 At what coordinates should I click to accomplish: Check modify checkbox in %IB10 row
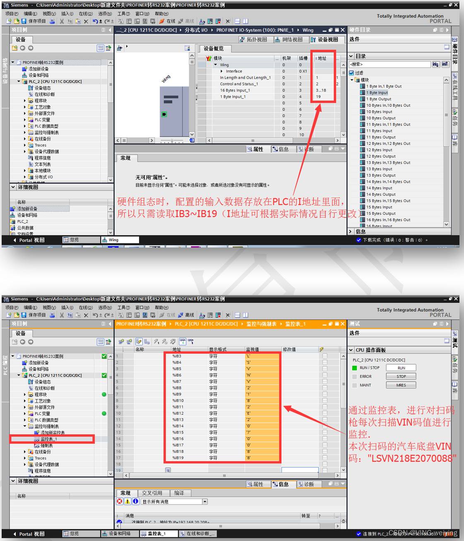coord(325,400)
